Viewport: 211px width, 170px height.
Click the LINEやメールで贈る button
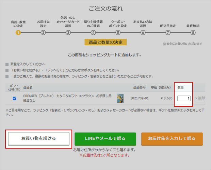(x=105, y=139)
